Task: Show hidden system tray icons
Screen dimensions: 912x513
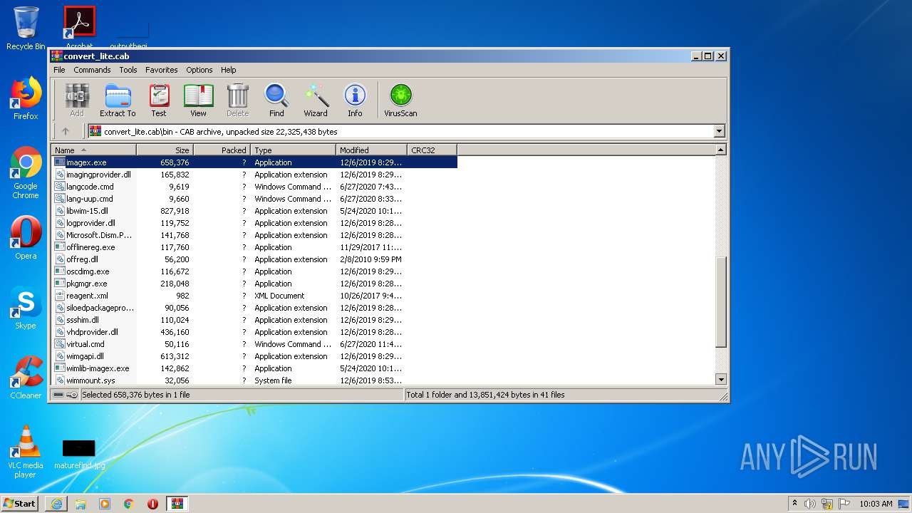Action: coord(794,504)
